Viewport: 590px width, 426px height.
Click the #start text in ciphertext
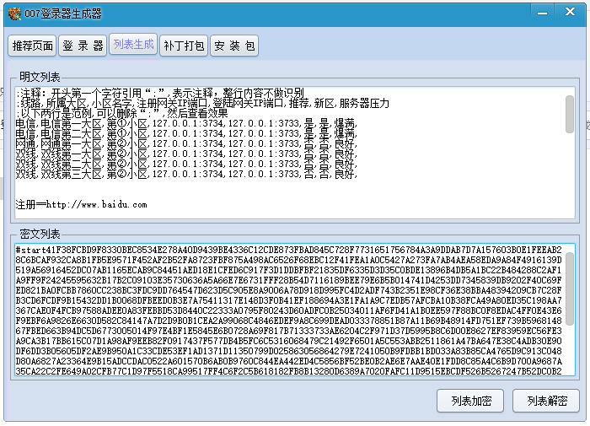(33, 250)
